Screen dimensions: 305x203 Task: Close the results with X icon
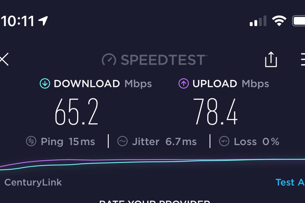click(x=4, y=59)
